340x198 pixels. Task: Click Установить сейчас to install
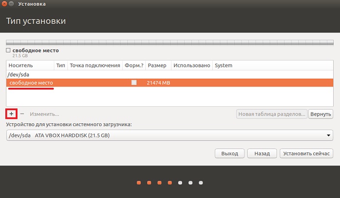306,153
